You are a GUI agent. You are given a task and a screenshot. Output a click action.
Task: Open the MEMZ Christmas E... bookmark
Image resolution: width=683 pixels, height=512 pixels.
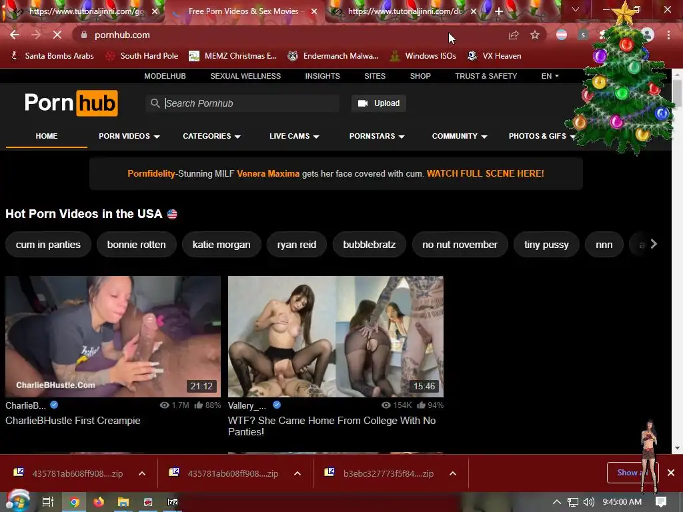(x=233, y=56)
